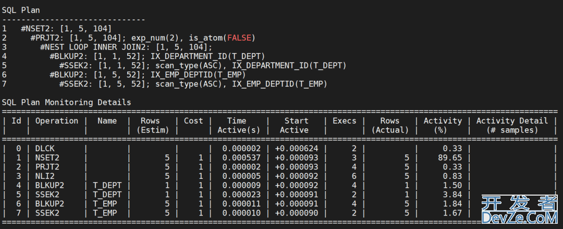Click the execs value '3' in NSET2 row
The height and width of the screenshot is (229, 563).
click(x=353, y=158)
